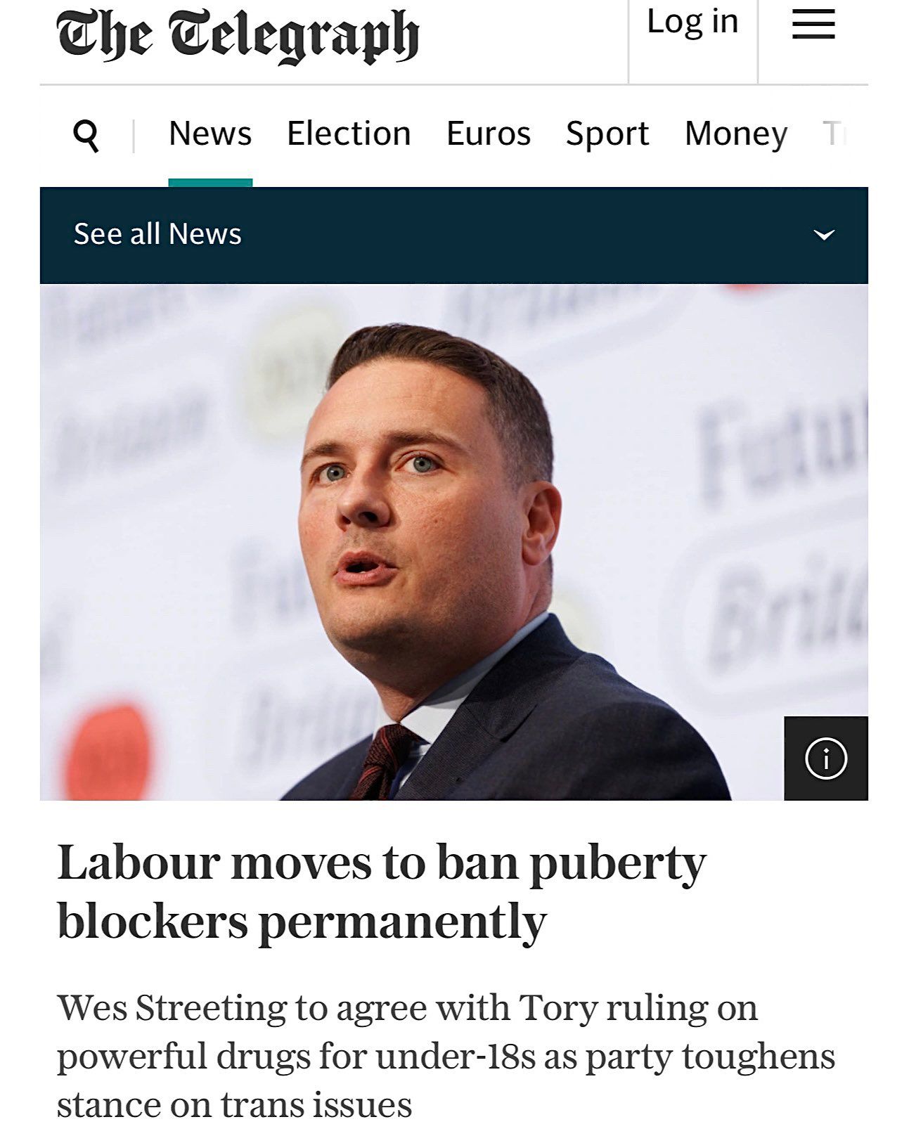The height and width of the screenshot is (1136, 909).
Task: Open the See all News label
Action: (x=157, y=234)
